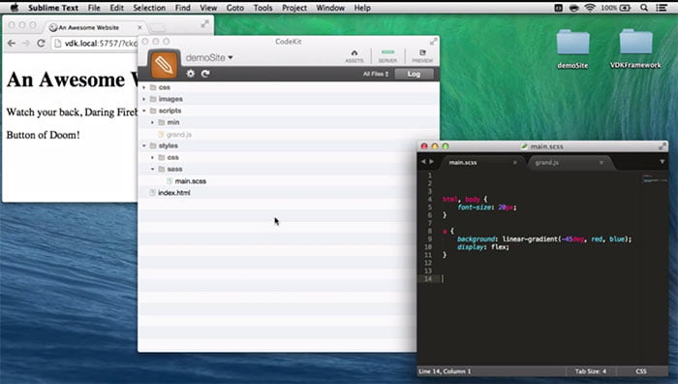Expand the images folder
Screen dimensions: 678x384
pyautogui.click(x=144, y=99)
